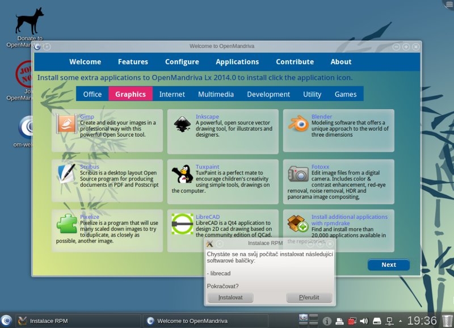Click the Gimp title link
The width and height of the screenshot is (454, 328).
[87, 117]
